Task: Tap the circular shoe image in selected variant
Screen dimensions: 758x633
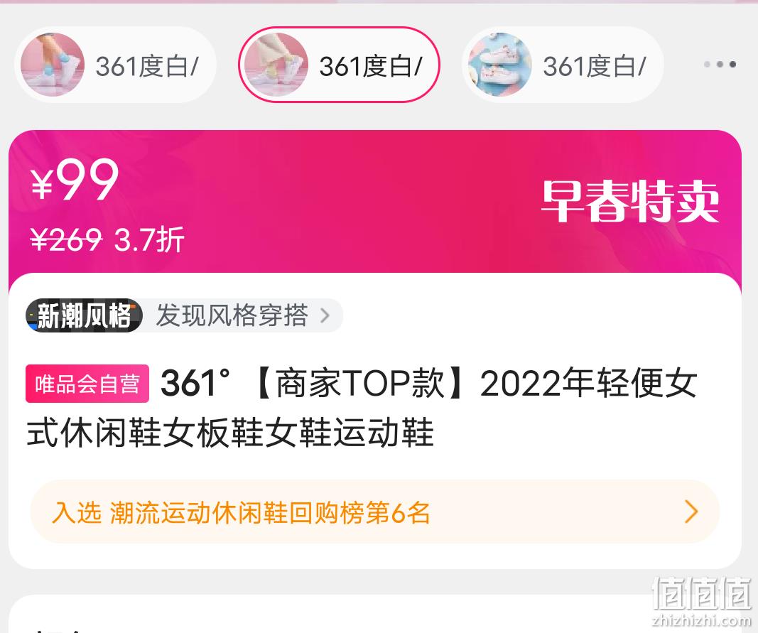Action: click(x=276, y=65)
